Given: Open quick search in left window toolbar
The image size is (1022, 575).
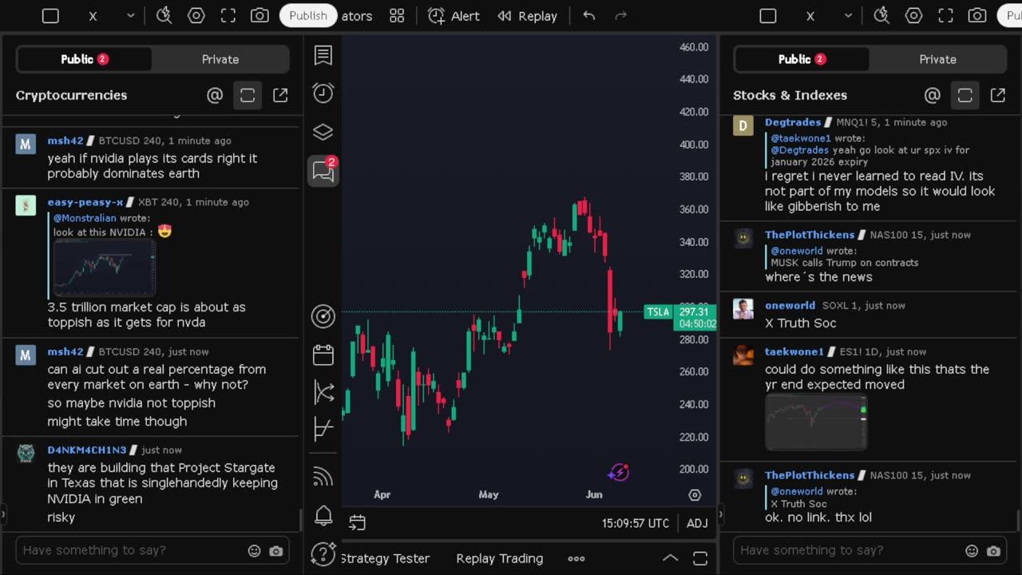Looking at the screenshot, I should pos(164,15).
